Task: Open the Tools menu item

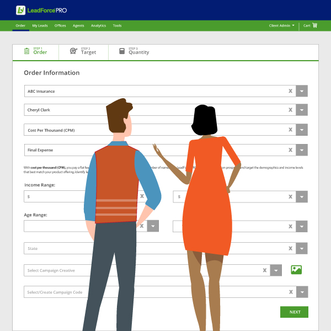Action: [x=117, y=25]
